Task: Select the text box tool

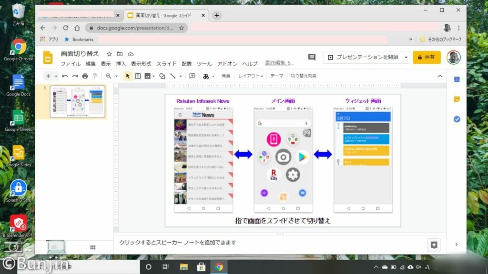Action: point(138,76)
